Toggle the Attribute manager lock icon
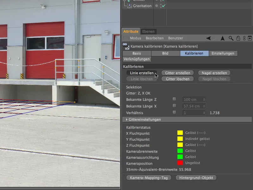Viewport: 253px width, 190px height. pyautogui.click(x=238, y=38)
